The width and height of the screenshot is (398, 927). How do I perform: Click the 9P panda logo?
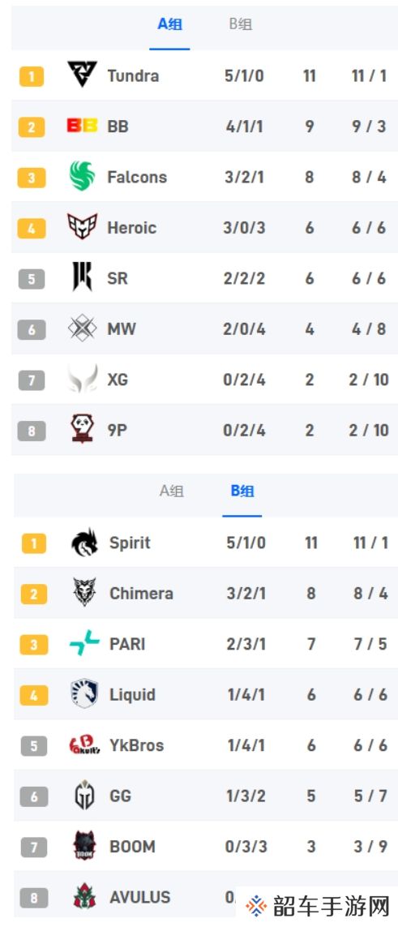82,429
